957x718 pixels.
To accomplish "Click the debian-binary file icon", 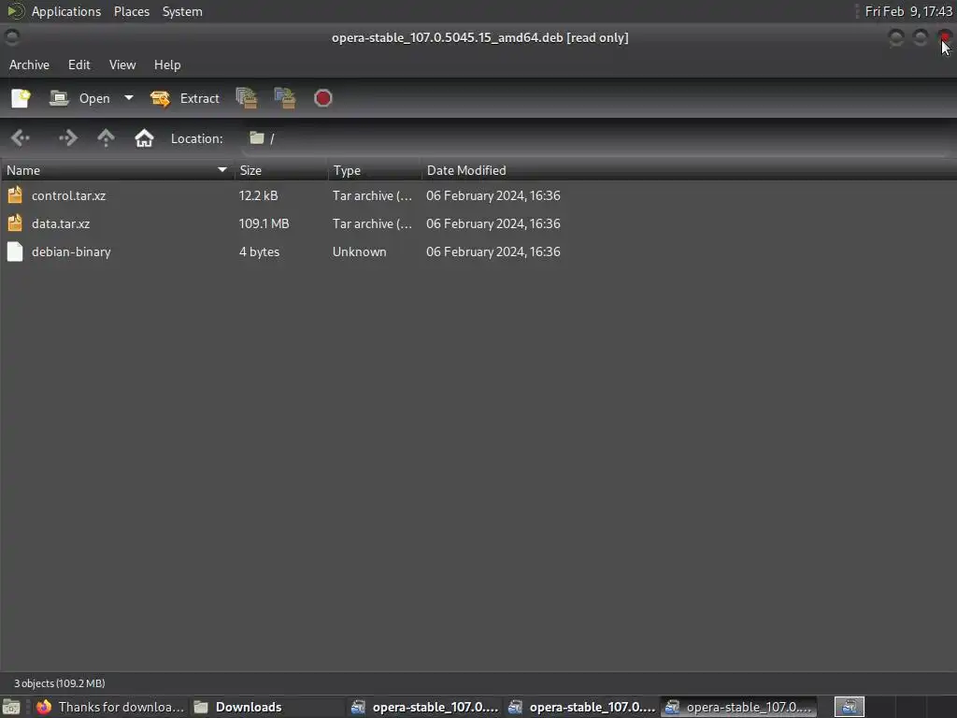I will pyautogui.click(x=15, y=251).
